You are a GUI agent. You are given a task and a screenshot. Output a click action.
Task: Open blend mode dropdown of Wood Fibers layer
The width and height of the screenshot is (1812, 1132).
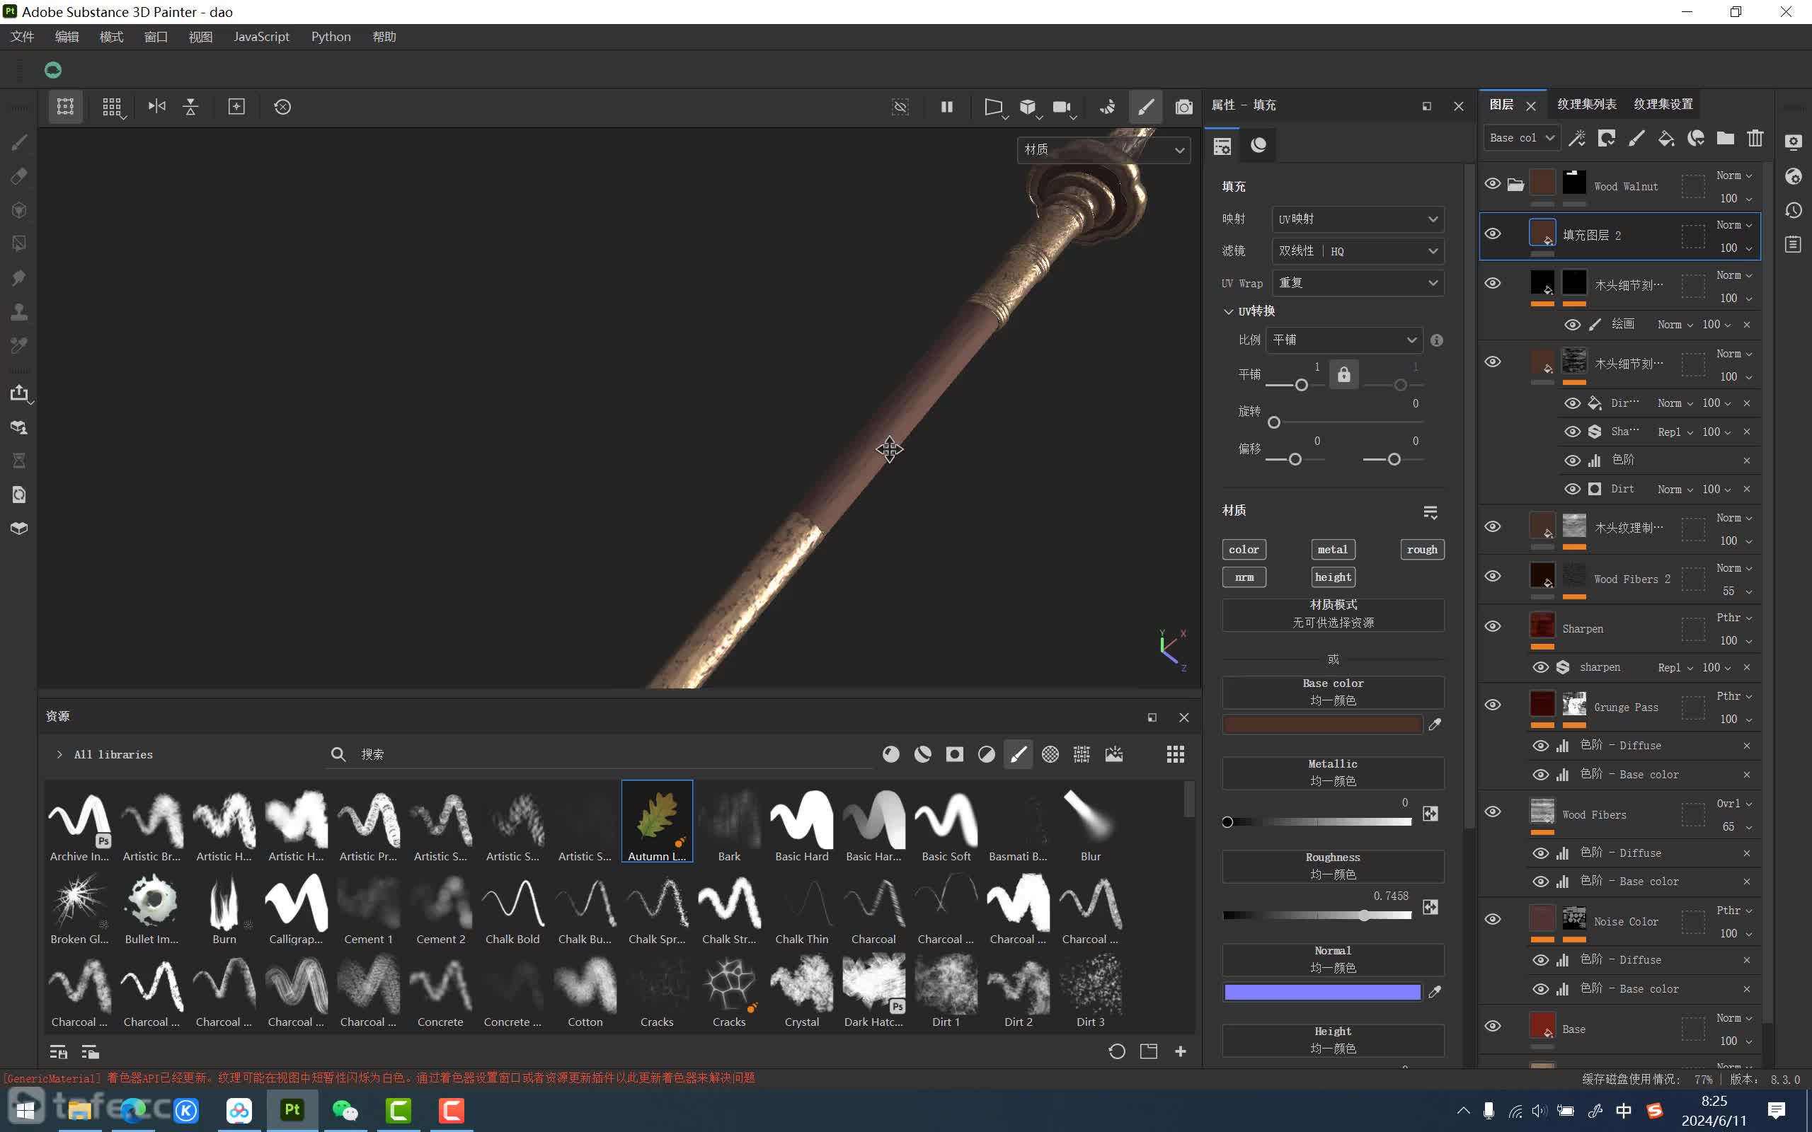click(1734, 803)
